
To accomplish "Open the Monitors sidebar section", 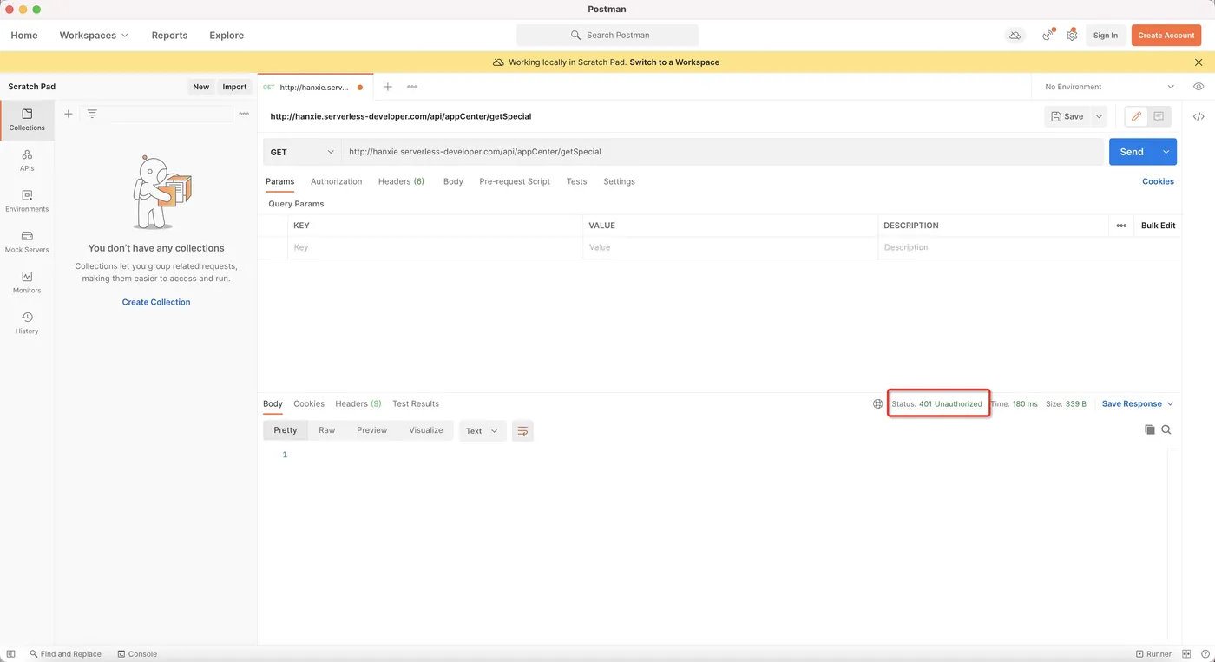I will pos(27,283).
